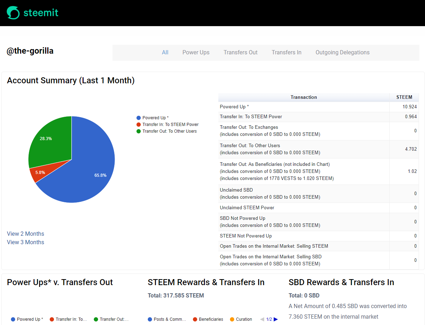
Task: Click the blue Powered Up legend dot
Action: coord(139,118)
